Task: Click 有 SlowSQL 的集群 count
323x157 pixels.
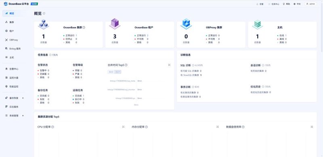Action: [201, 75]
